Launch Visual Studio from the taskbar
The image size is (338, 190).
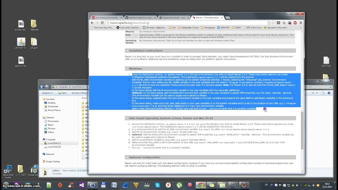(x=82, y=185)
